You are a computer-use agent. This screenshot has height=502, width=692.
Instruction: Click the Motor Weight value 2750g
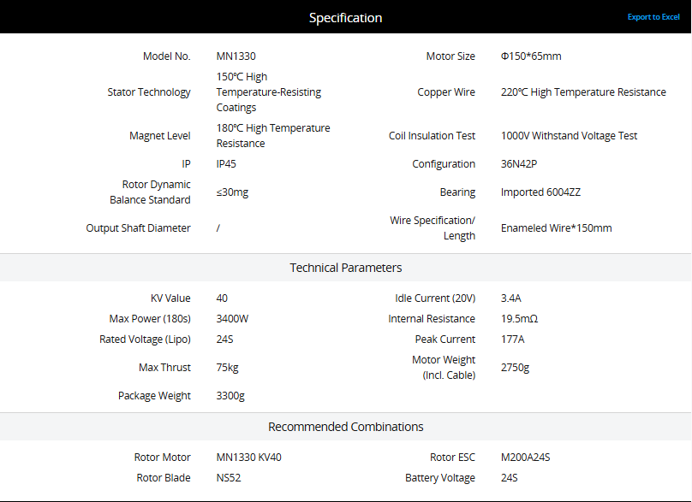click(x=515, y=367)
